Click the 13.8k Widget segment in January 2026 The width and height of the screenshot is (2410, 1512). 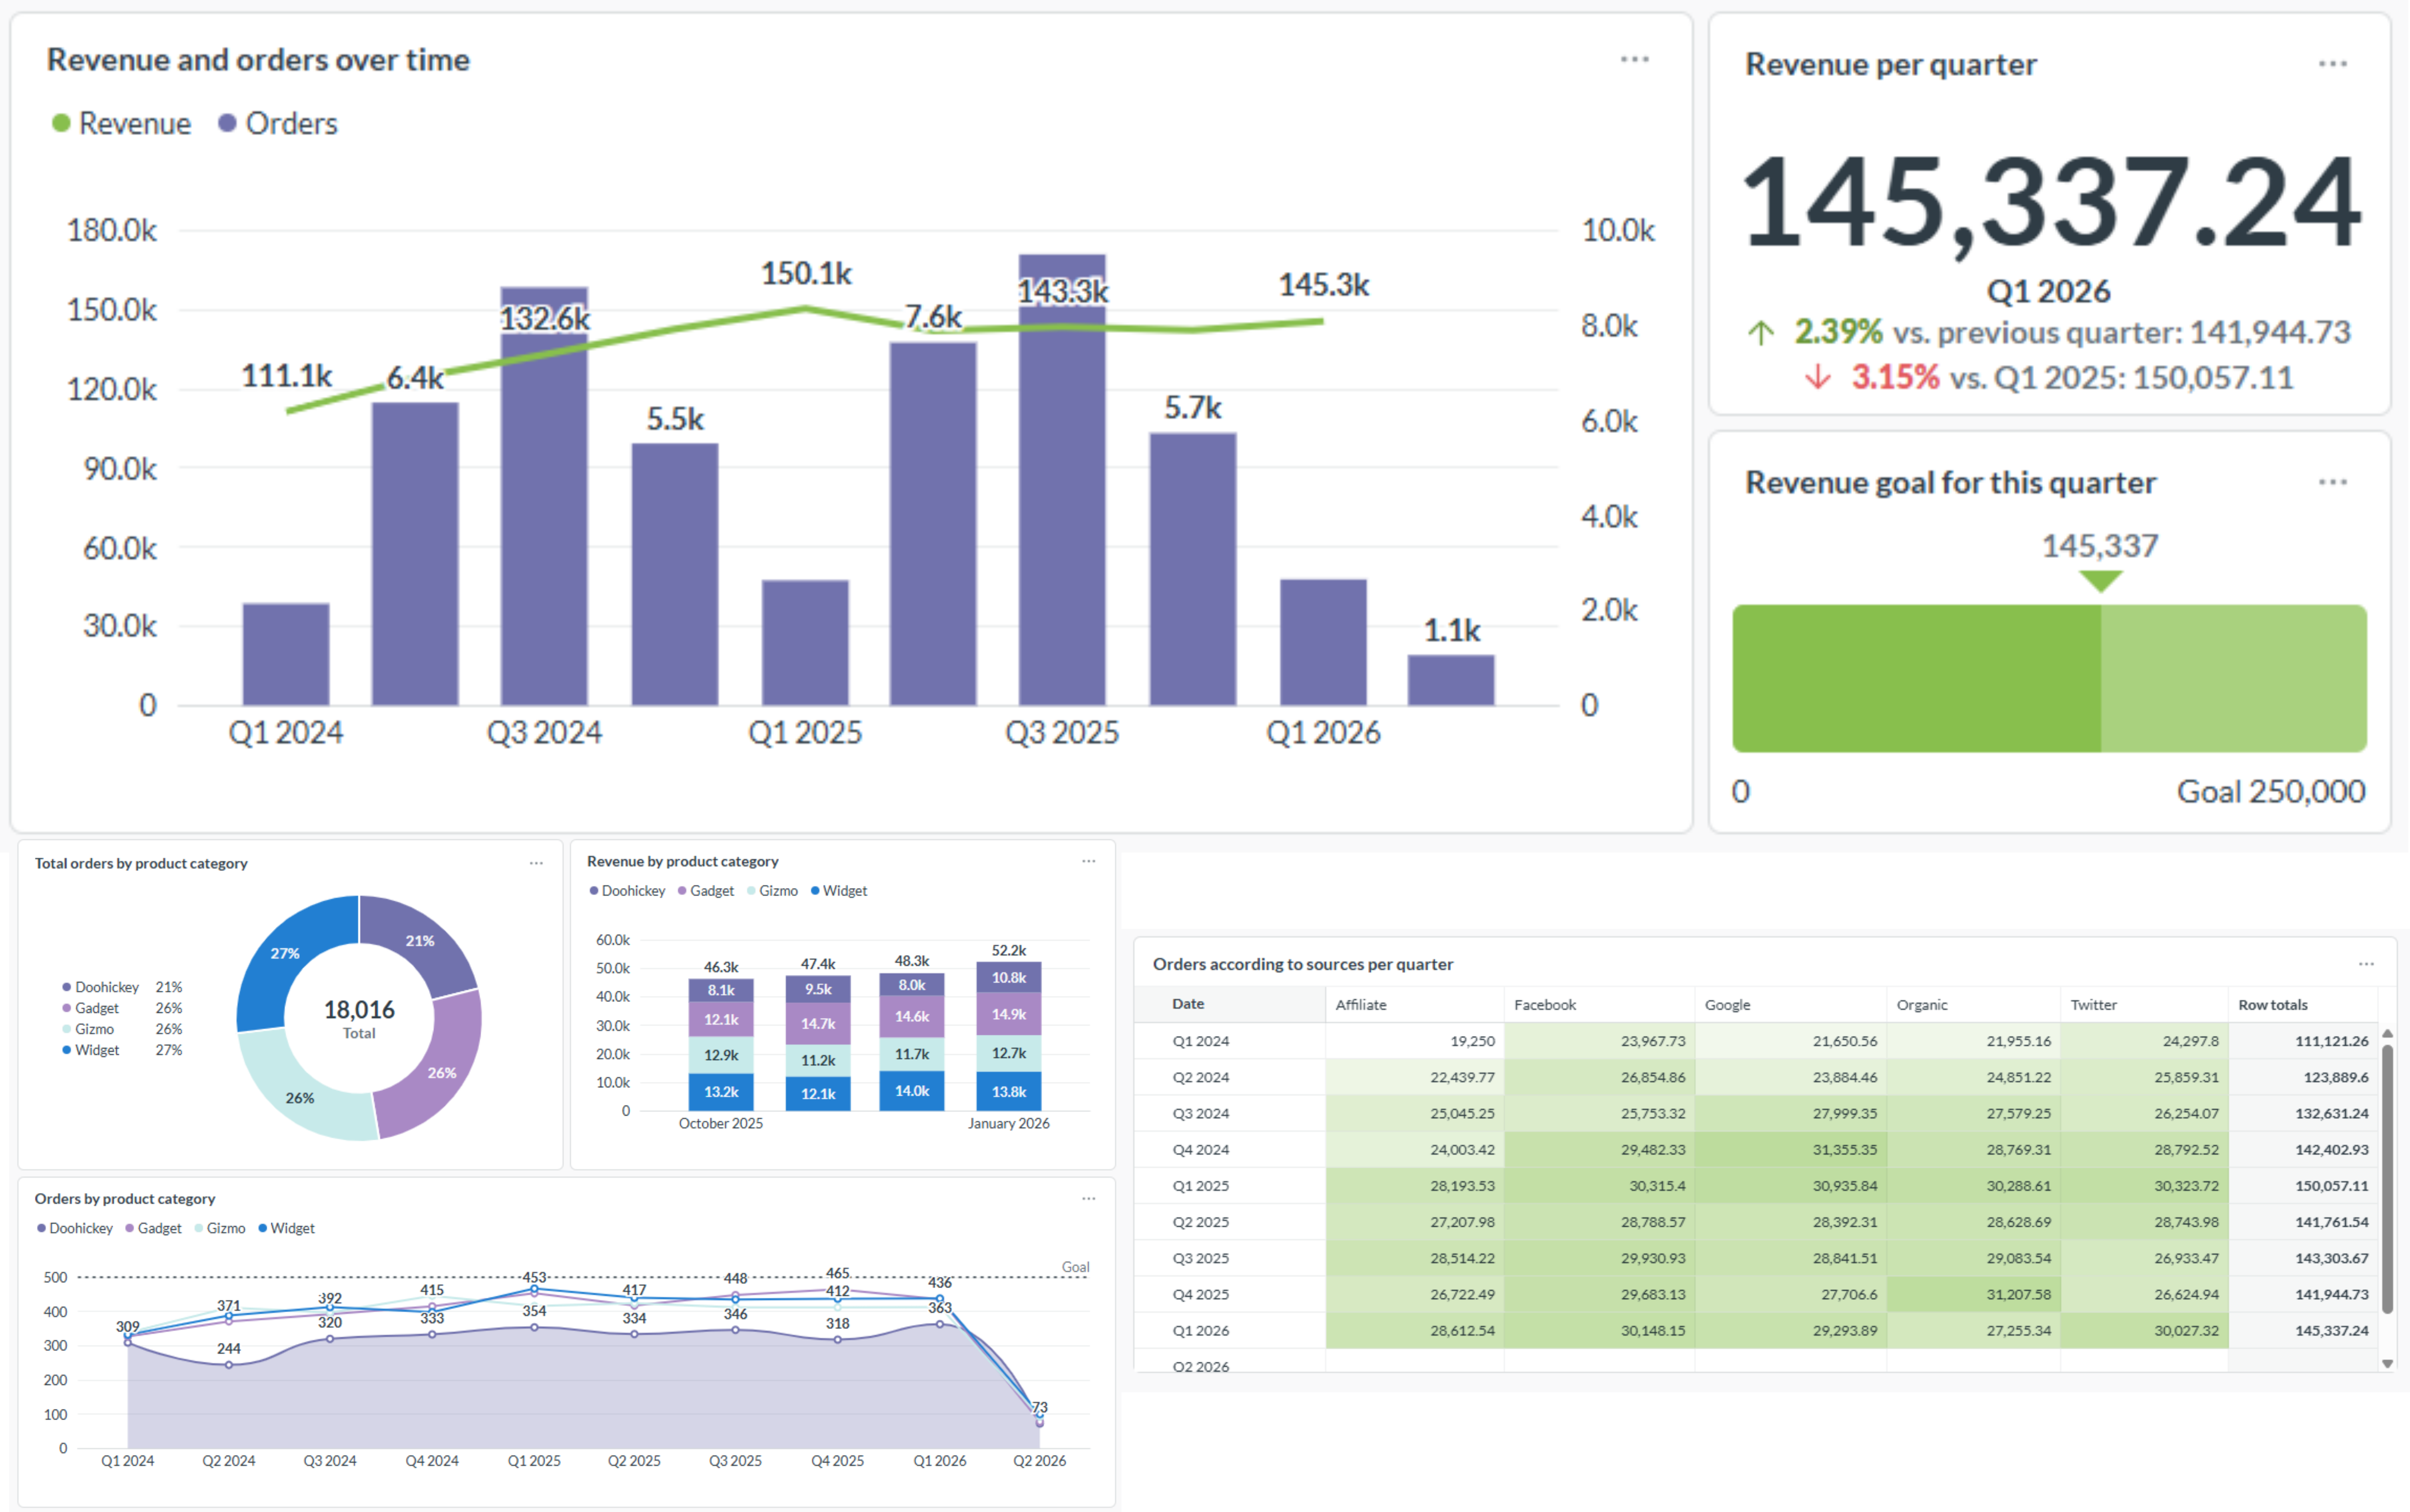point(1008,1092)
